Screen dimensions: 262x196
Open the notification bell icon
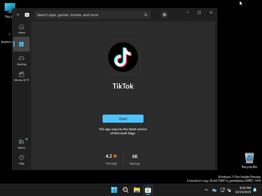pos(255,190)
